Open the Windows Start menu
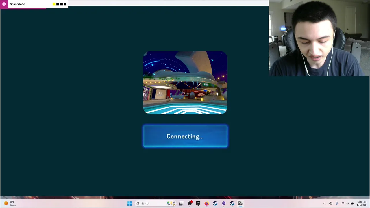 [129, 203]
